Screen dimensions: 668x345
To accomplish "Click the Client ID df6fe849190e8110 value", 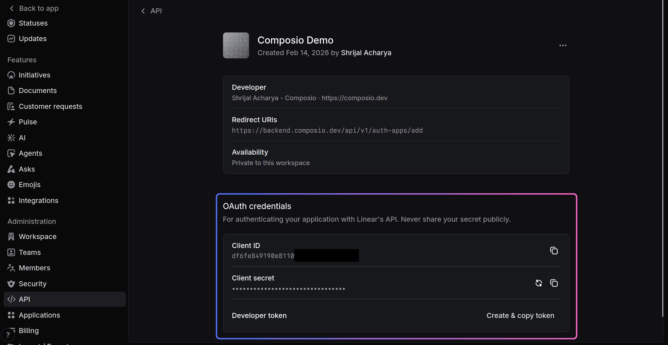I will click(263, 256).
